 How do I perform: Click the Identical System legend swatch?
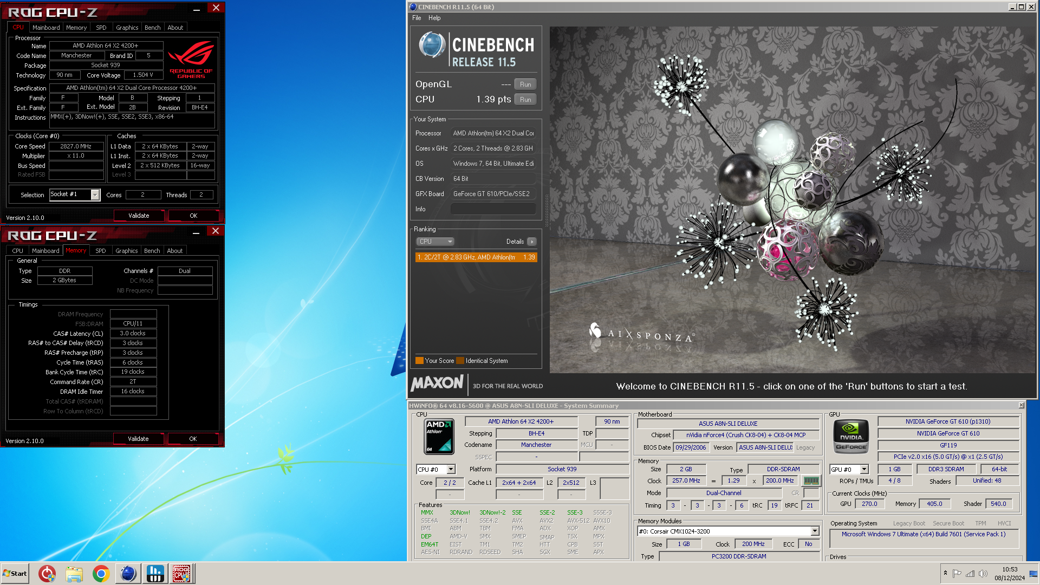[x=460, y=361]
